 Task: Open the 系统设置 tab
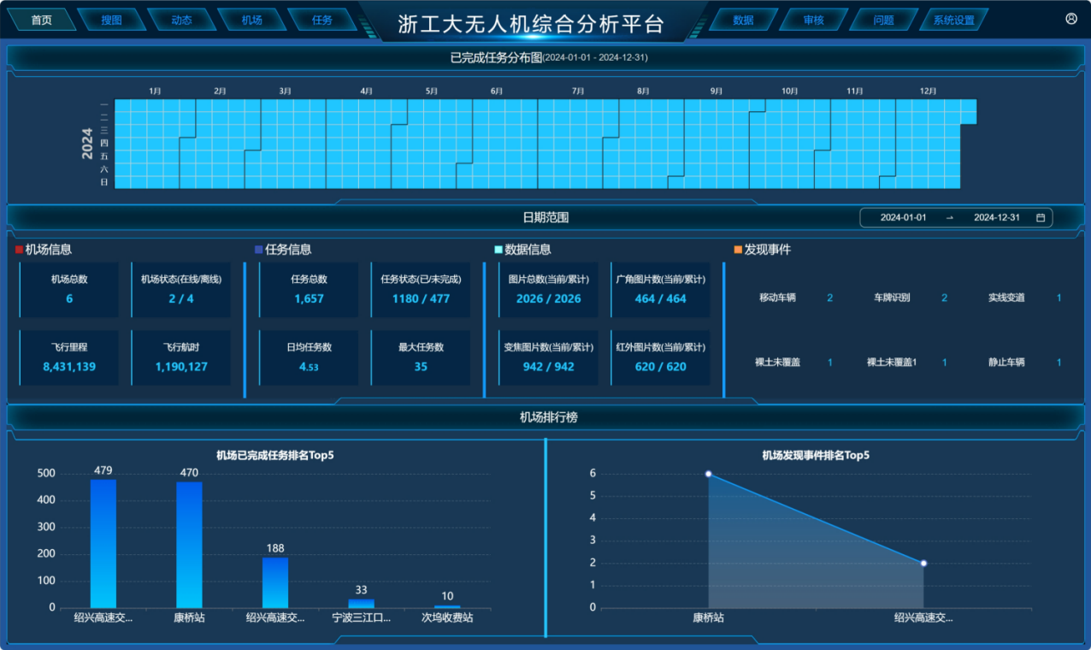coord(953,20)
